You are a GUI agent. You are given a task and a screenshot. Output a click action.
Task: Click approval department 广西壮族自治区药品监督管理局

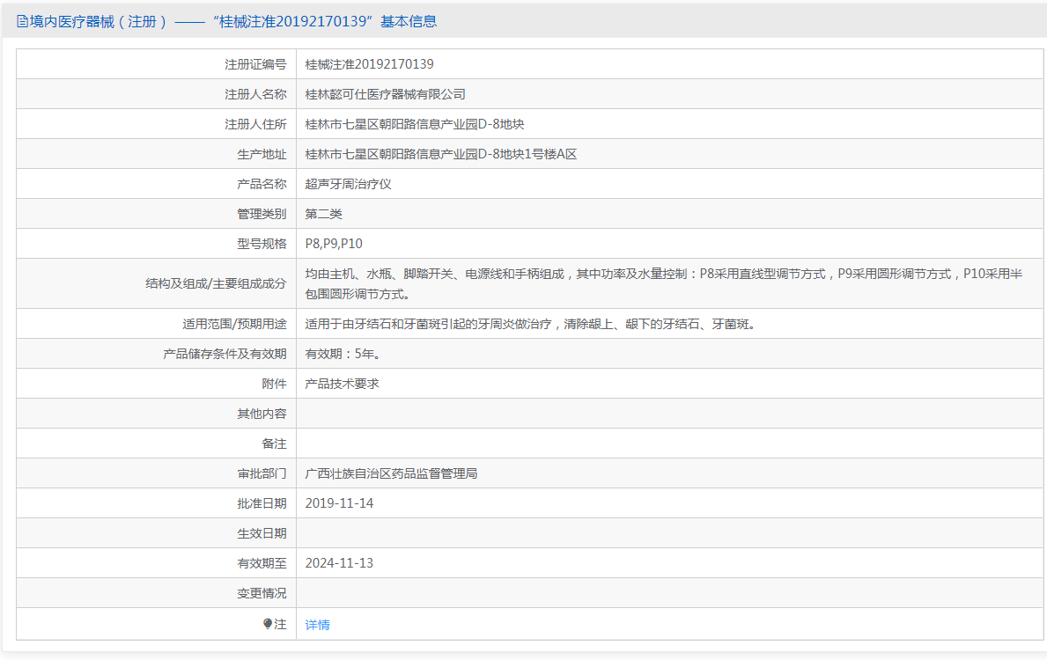391,473
